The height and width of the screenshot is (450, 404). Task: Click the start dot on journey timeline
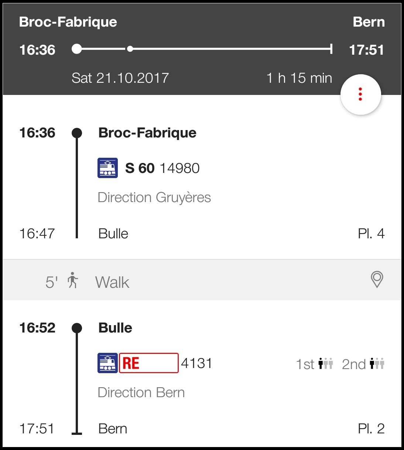point(77,49)
